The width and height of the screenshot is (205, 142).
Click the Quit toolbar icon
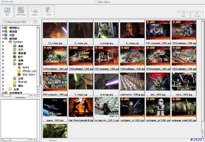[7, 11]
